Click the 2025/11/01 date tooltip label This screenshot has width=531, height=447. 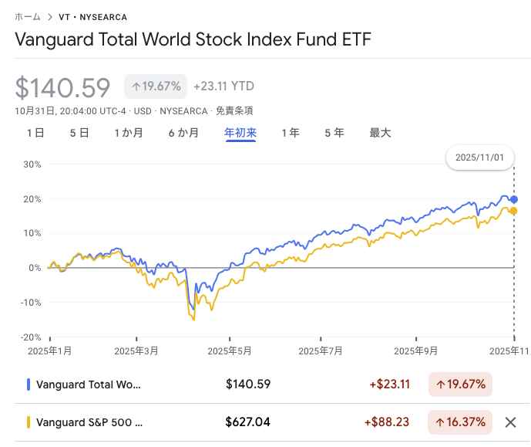[x=479, y=157]
